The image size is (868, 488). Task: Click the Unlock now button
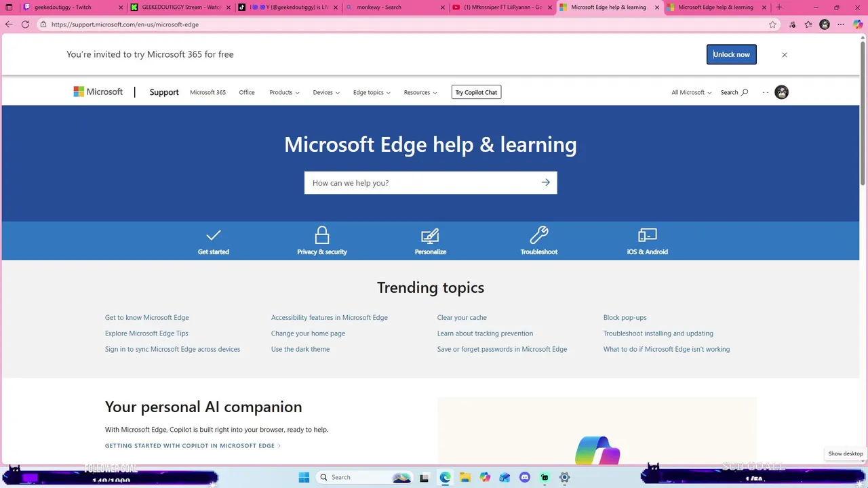(x=732, y=55)
